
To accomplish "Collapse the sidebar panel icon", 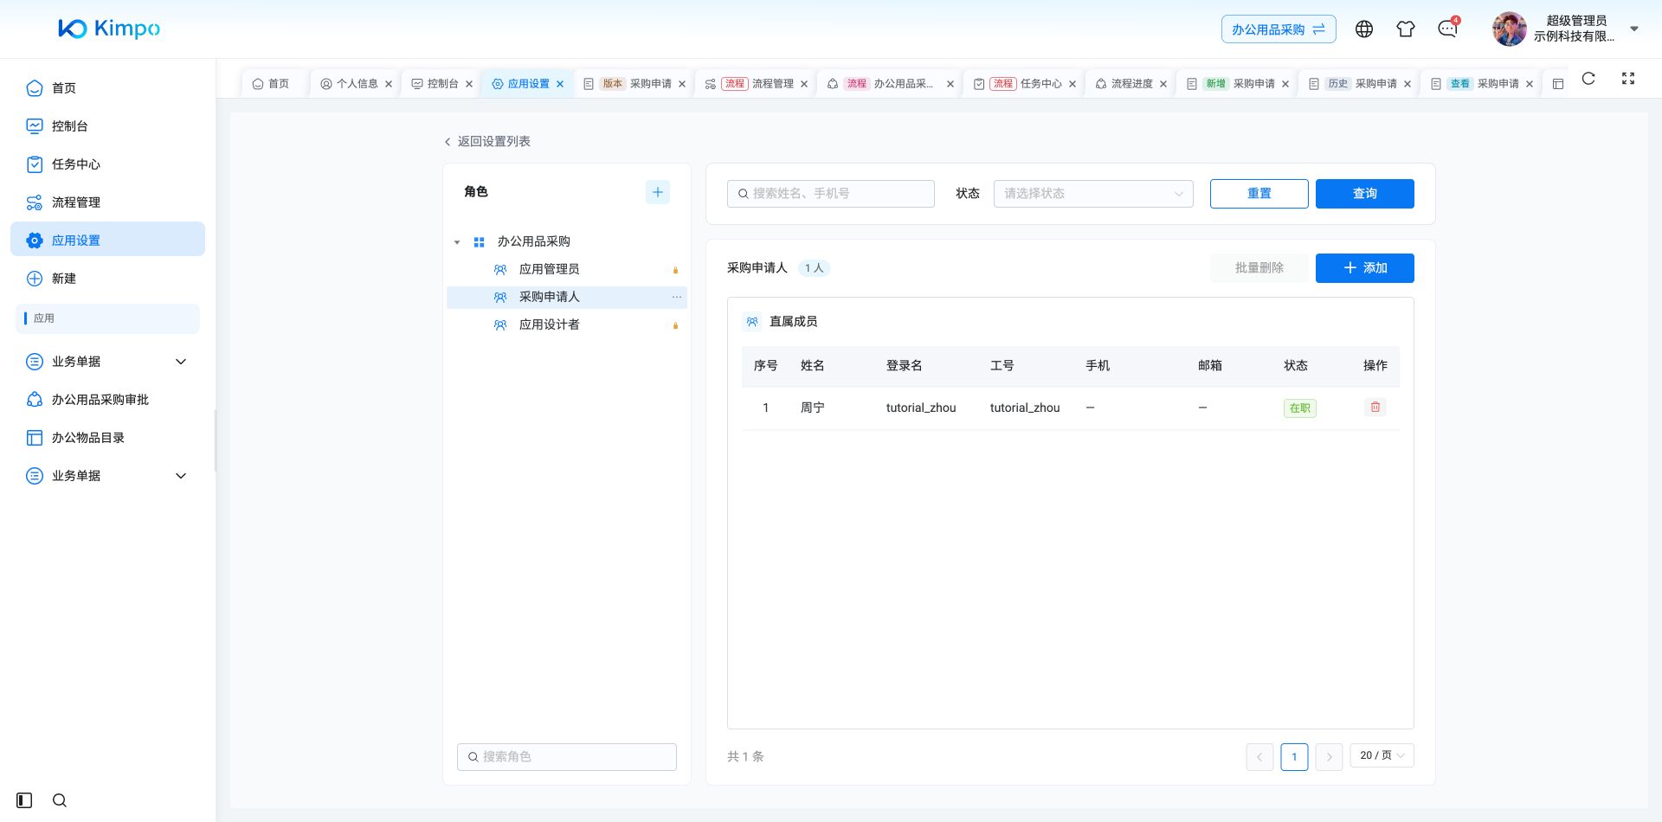I will (24, 800).
